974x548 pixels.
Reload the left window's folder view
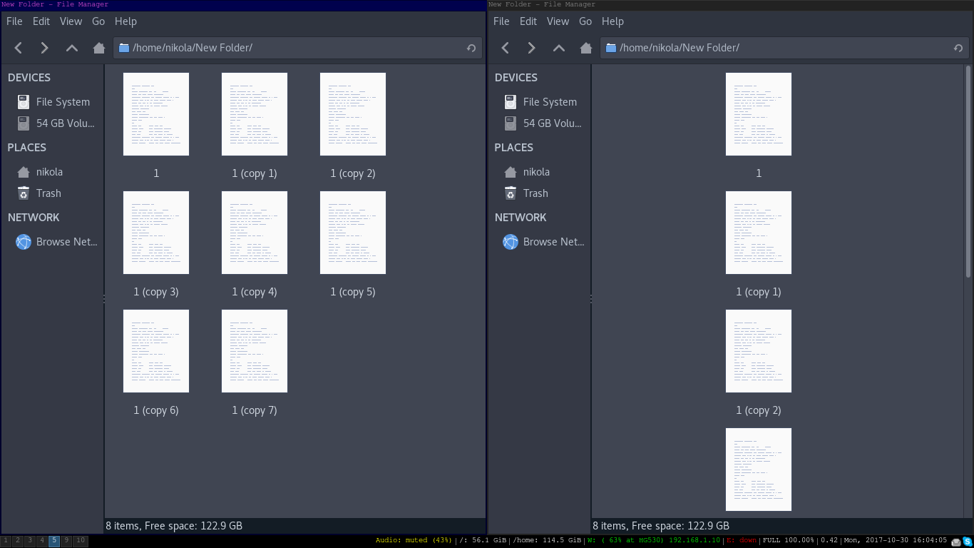[471, 48]
